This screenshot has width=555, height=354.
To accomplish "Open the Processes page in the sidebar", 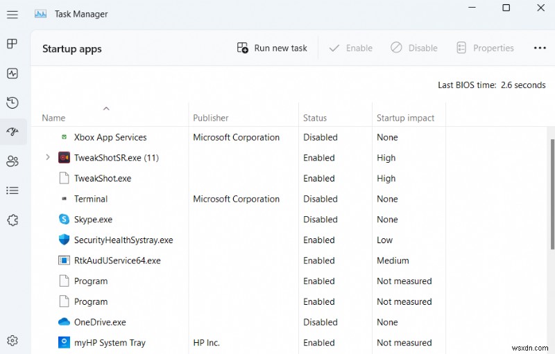I will point(12,44).
